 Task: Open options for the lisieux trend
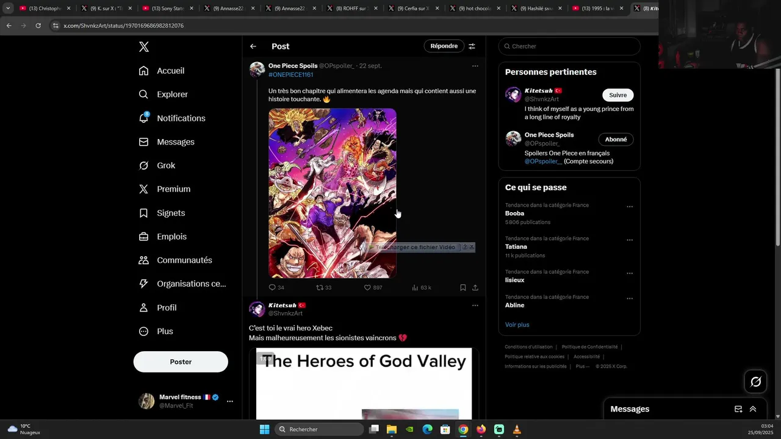(630, 273)
